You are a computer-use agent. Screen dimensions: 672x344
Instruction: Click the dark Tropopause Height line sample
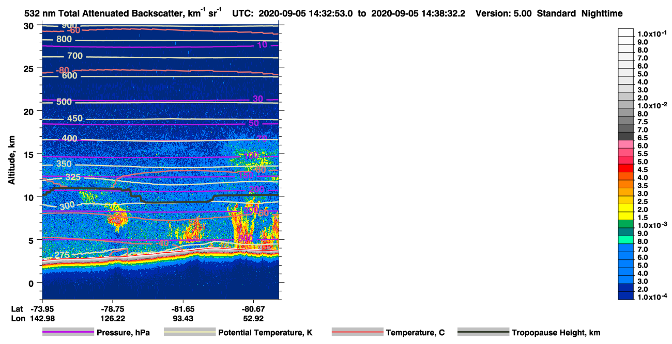click(x=483, y=333)
